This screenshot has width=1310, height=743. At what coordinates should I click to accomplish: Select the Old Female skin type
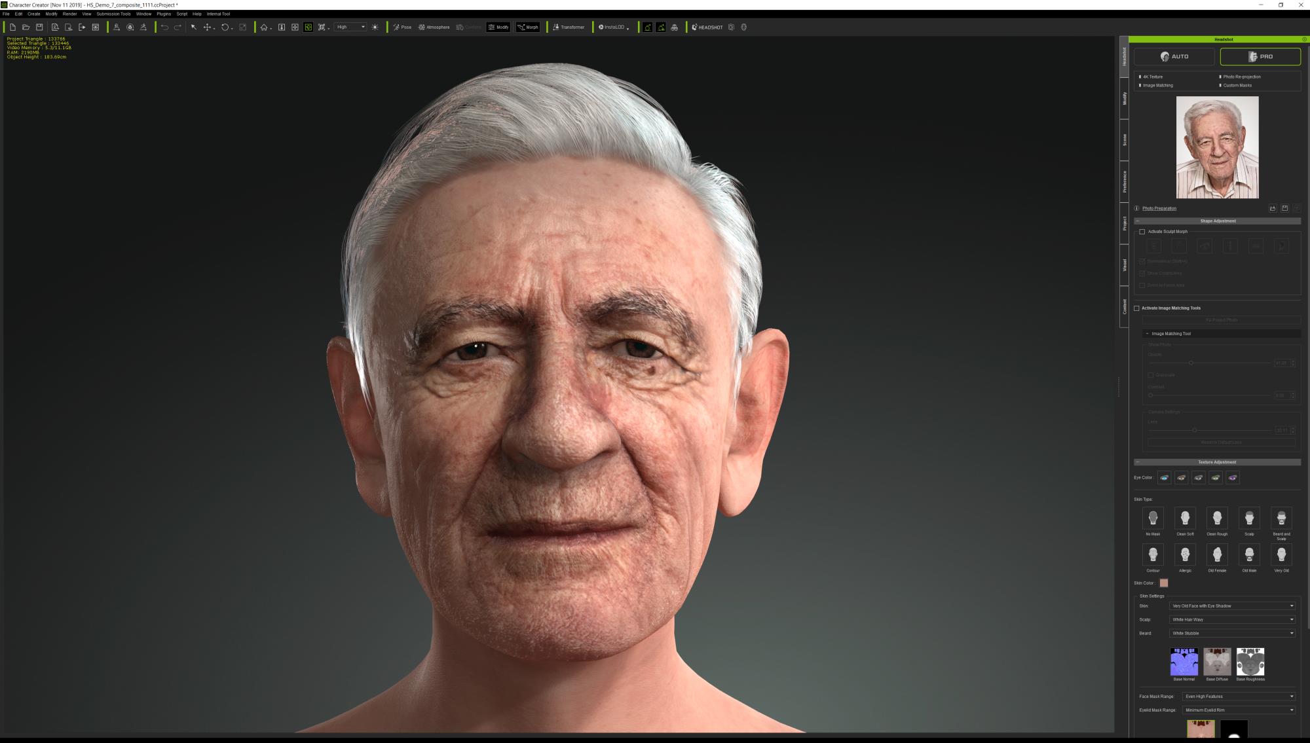[x=1217, y=554]
